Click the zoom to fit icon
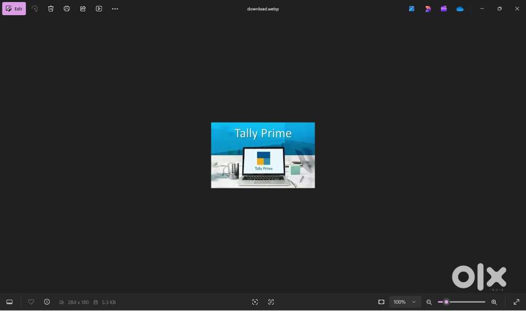The width and height of the screenshot is (526, 311). (381, 302)
